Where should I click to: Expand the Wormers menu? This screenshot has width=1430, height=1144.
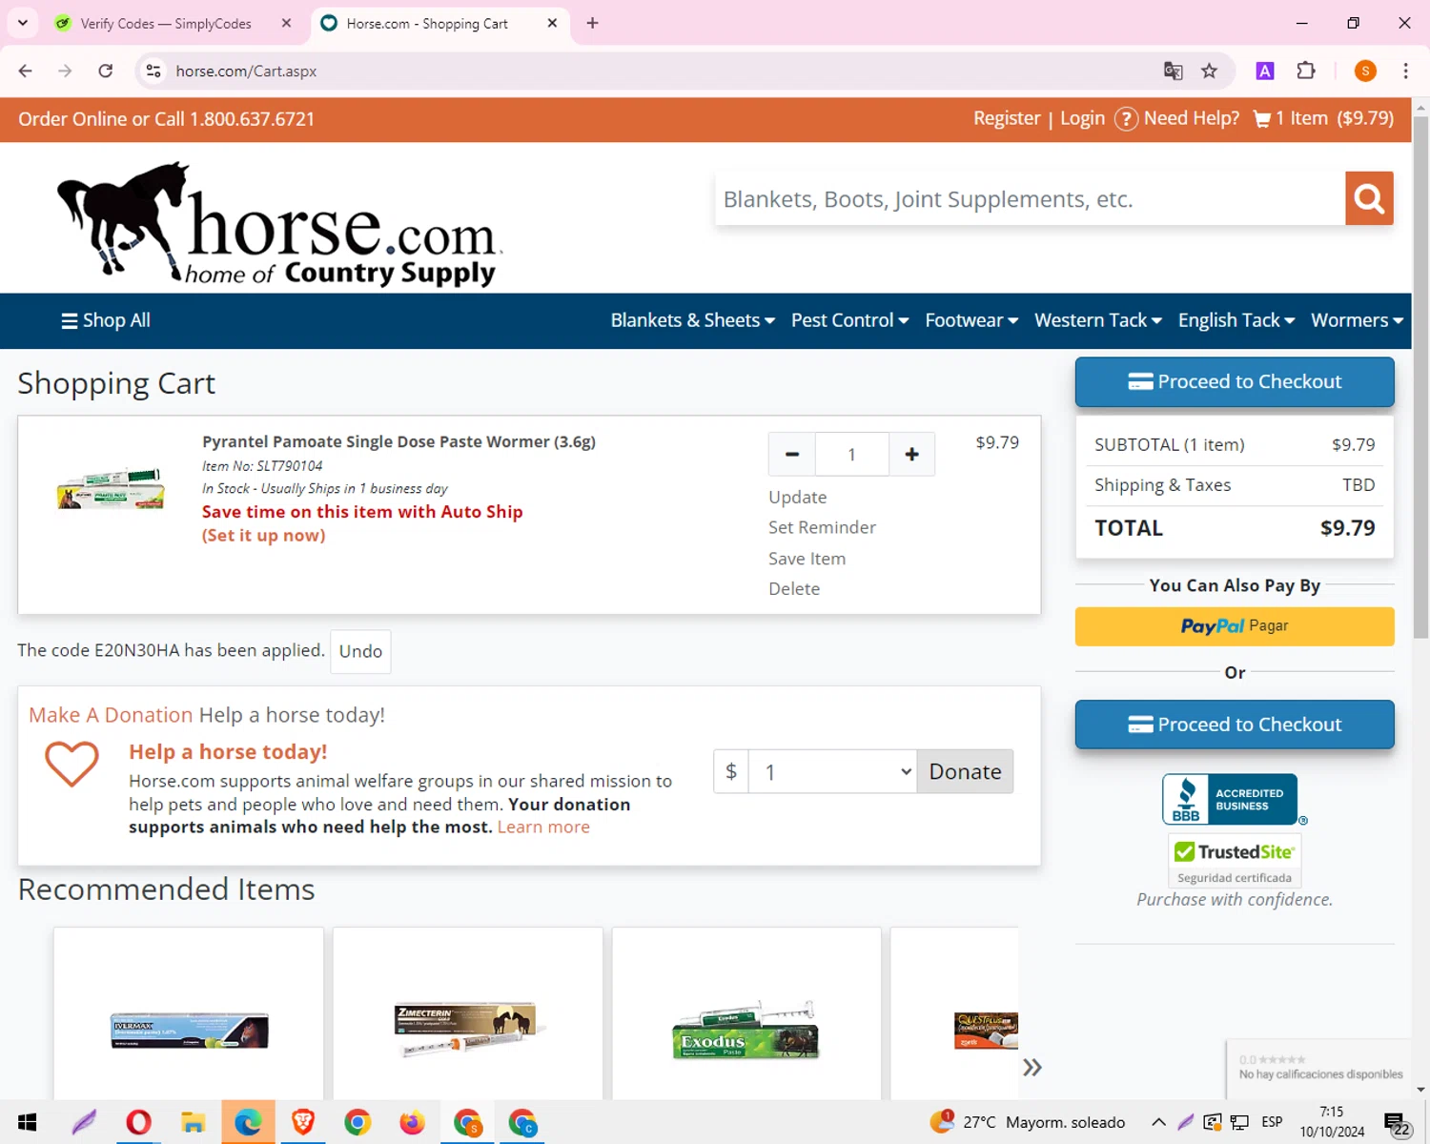coord(1358,320)
